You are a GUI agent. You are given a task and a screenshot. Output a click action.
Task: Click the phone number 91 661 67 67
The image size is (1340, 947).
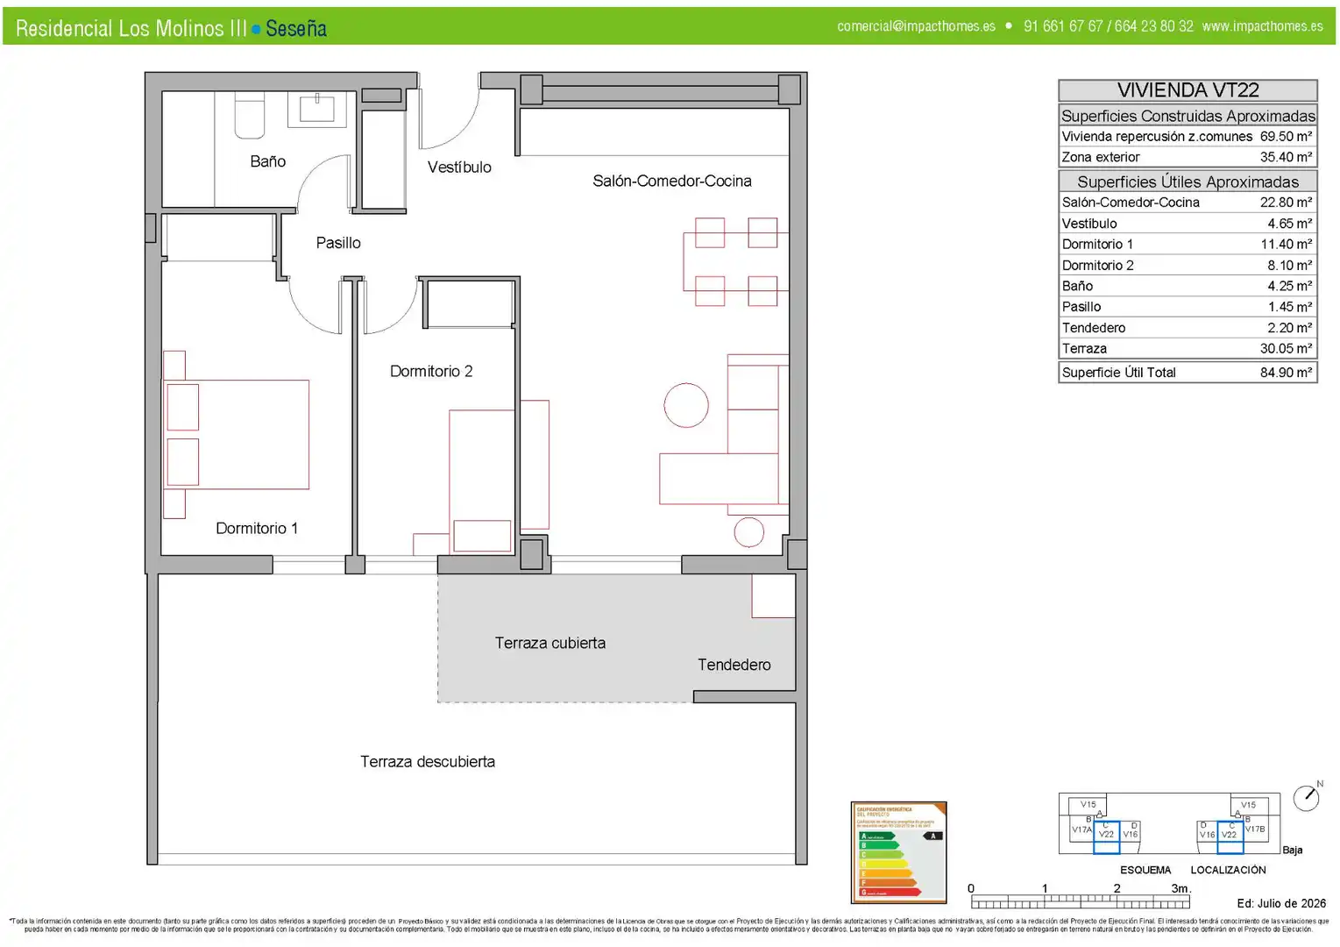point(1063,26)
